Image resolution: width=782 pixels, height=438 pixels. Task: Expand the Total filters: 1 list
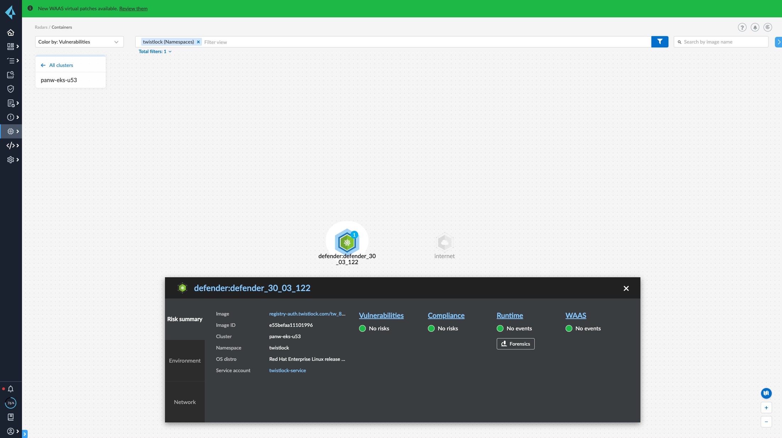pos(155,51)
